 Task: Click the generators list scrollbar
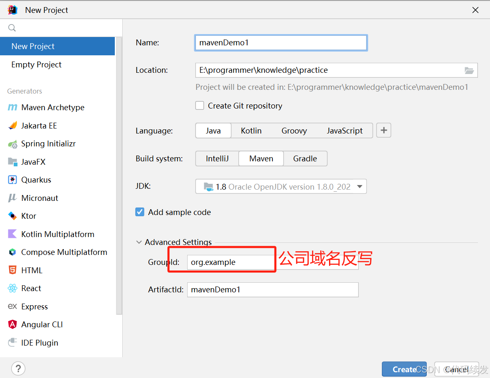click(119, 175)
